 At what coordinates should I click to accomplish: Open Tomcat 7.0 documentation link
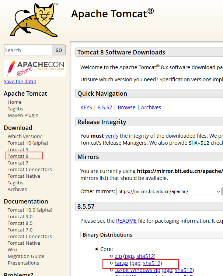pyautogui.click(x=20, y=230)
